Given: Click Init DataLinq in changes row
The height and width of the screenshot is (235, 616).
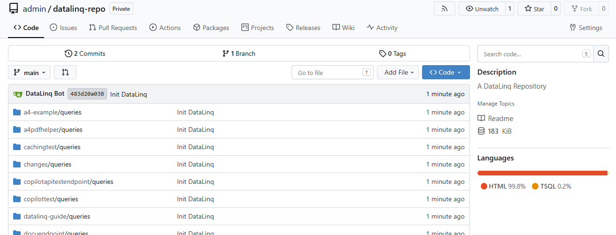Looking at the screenshot, I should point(195,165).
